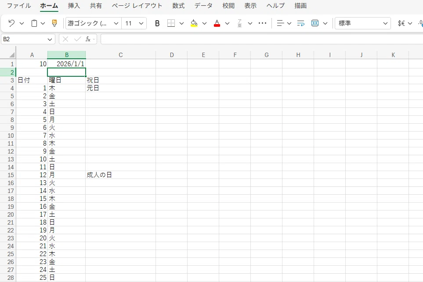The width and height of the screenshot is (423, 282).
Task: Expand the phonetic guide dropdown
Action: coord(250,23)
